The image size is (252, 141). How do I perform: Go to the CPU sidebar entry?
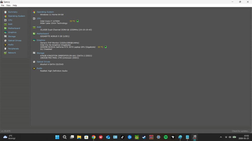point(10,20)
